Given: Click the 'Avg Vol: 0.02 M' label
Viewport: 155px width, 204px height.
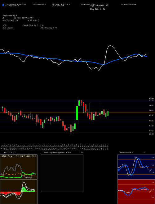Looking at the screenshot, I should coord(99,6).
